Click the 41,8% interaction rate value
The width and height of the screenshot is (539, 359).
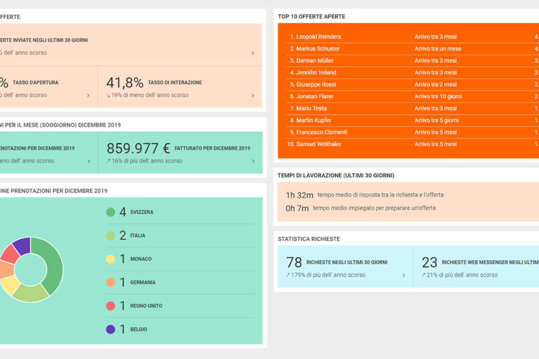tap(125, 83)
